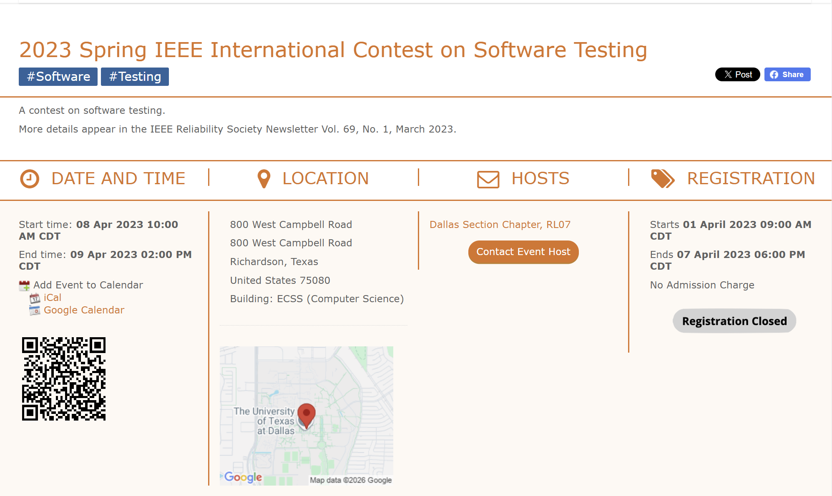Click 'United States 75080' text
This screenshot has height=496, width=832.
coord(280,281)
